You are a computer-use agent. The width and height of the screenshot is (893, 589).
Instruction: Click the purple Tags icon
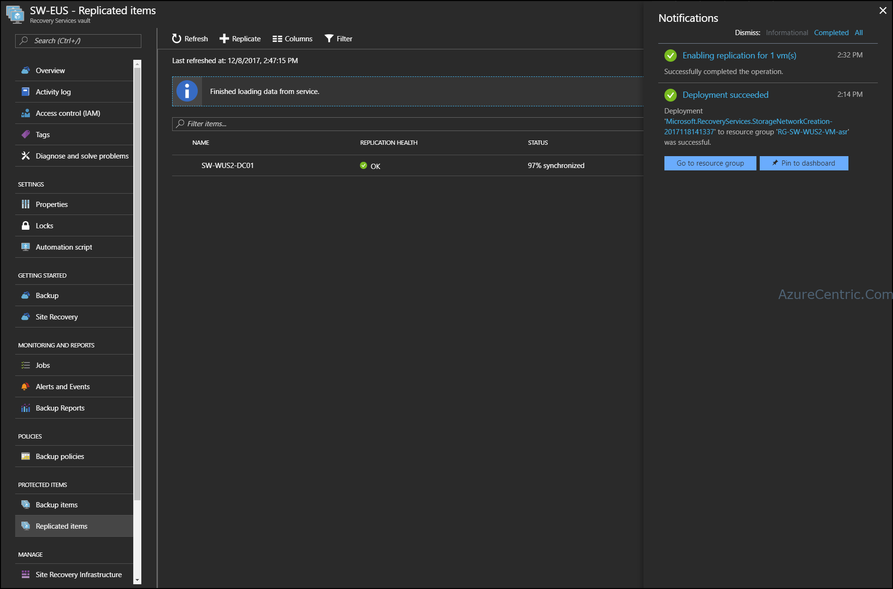point(26,134)
